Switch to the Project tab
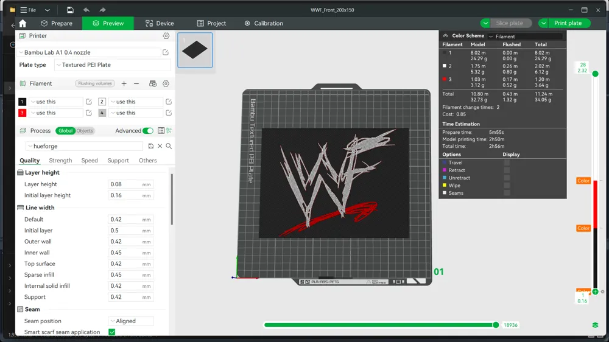 [211, 23]
